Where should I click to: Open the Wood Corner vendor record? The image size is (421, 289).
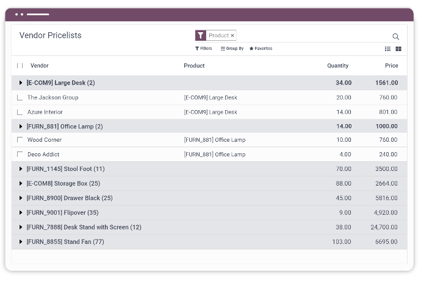coord(45,139)
